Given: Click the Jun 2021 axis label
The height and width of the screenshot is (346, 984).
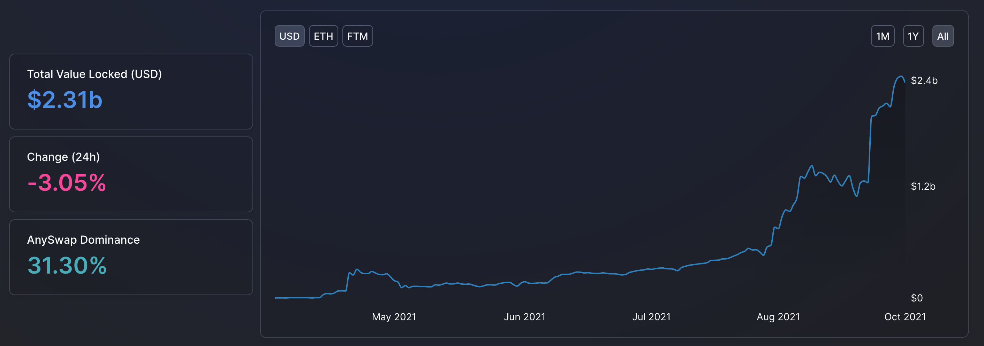Looking at the screenshot, I should pyautogui.click(x=524, y=317).
